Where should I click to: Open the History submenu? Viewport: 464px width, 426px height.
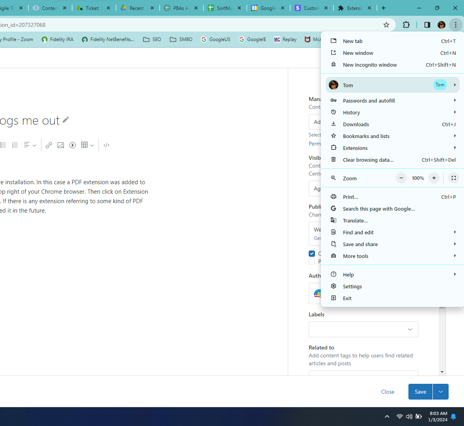click(351, 112)
